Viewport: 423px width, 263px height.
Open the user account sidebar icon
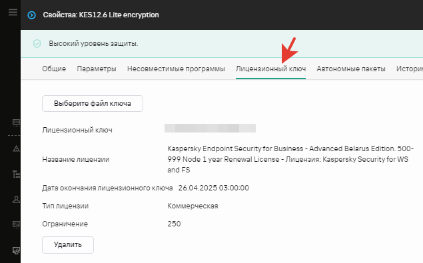click(16, 199)
